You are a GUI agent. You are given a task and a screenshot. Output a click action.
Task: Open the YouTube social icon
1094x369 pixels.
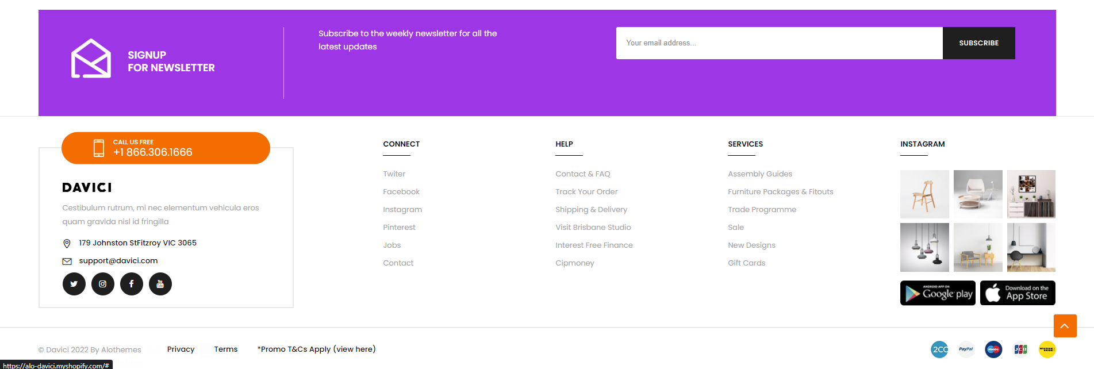[160, 284]
